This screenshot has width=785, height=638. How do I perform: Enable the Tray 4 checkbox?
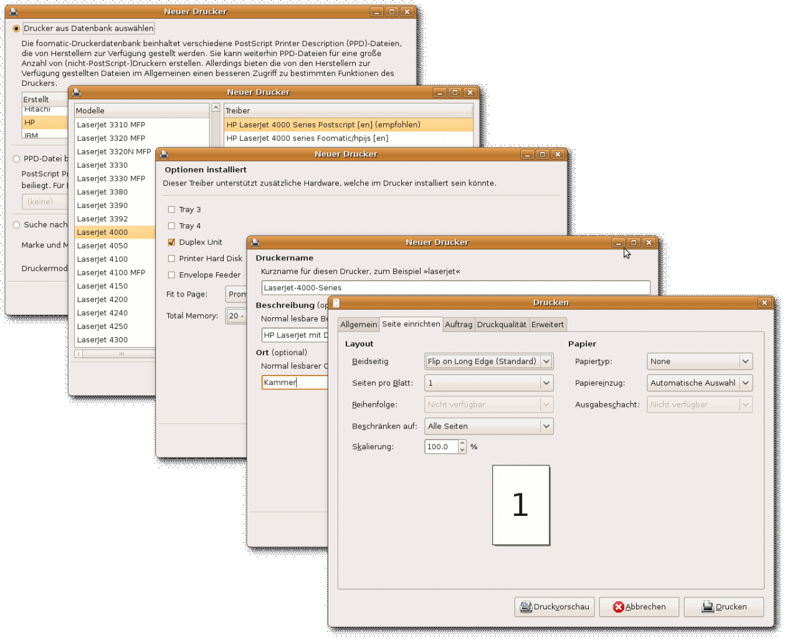171,226
